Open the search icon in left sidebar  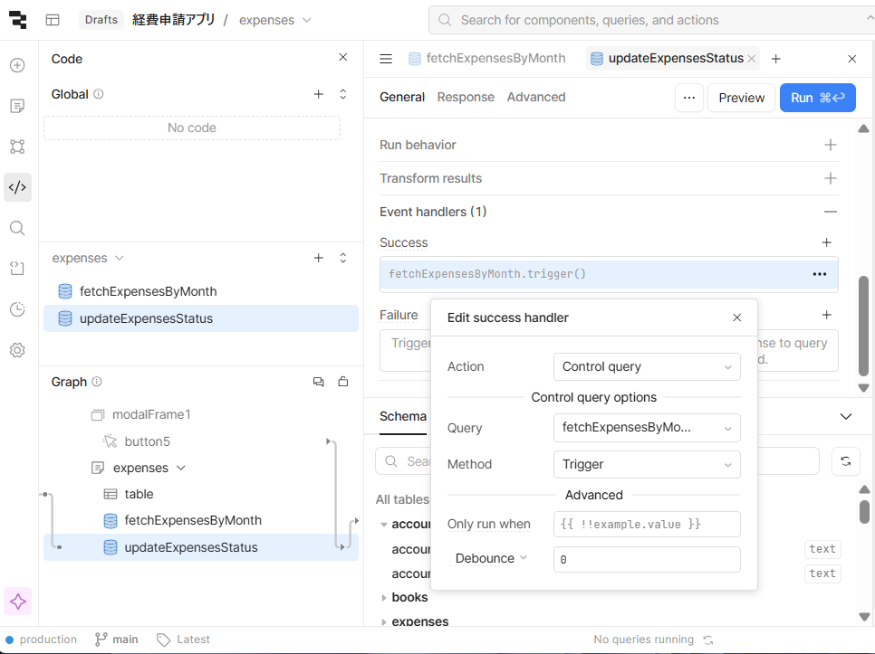coord(17,228)
